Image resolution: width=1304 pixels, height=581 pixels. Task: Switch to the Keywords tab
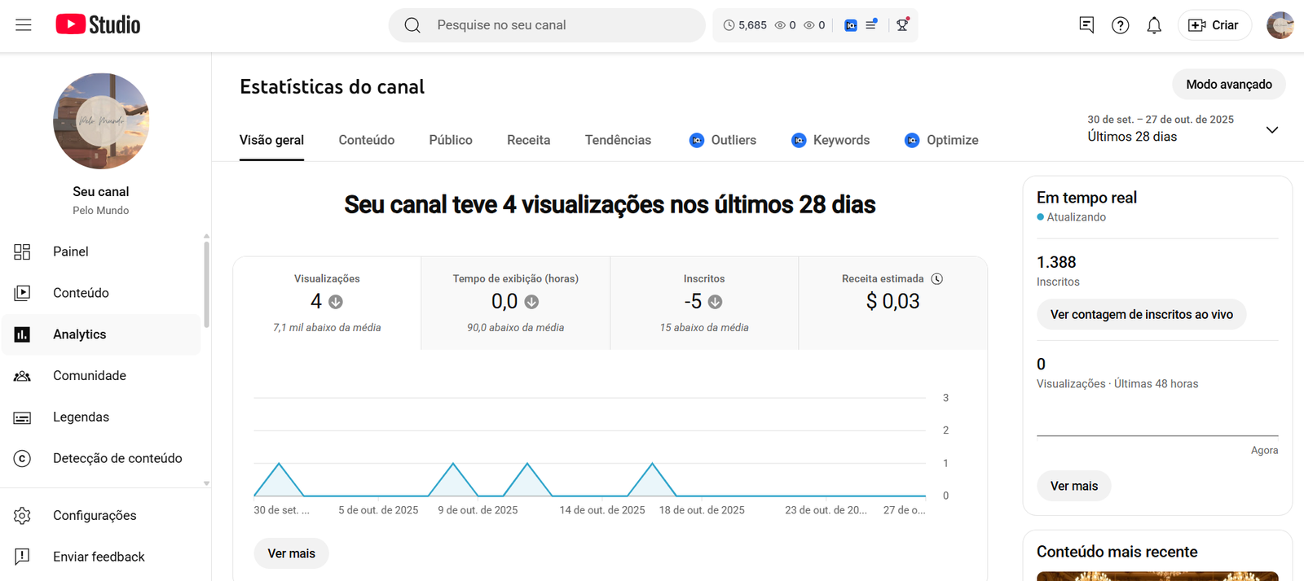pyautogui.click(x=830, y=140)
